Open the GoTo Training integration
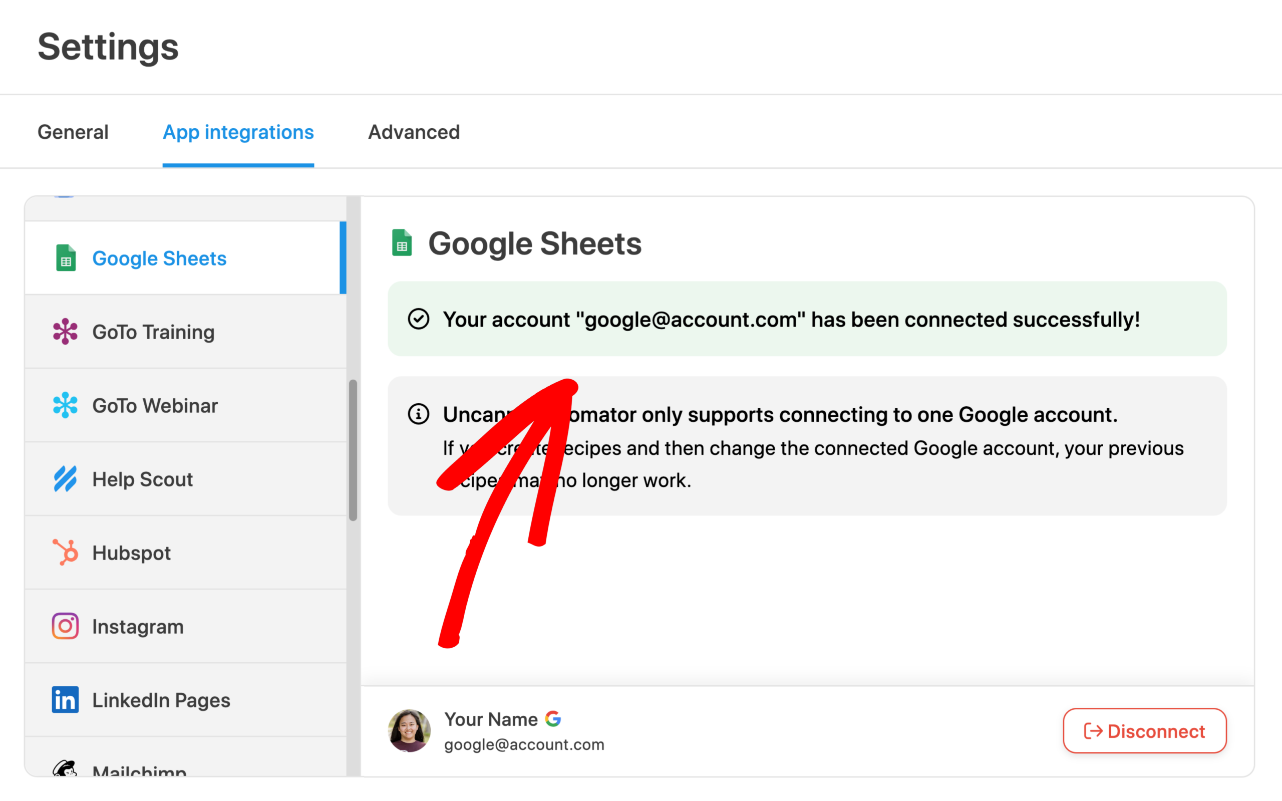The image size is (1282, 801). [x=185, y=332]
